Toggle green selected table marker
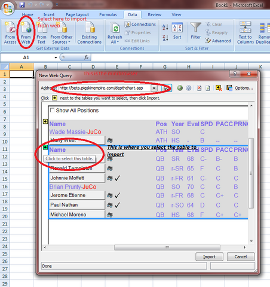 point(45,147)
